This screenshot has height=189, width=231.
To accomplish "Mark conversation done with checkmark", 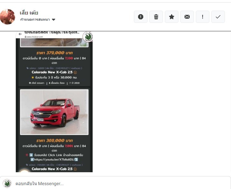I will (218, 17).
